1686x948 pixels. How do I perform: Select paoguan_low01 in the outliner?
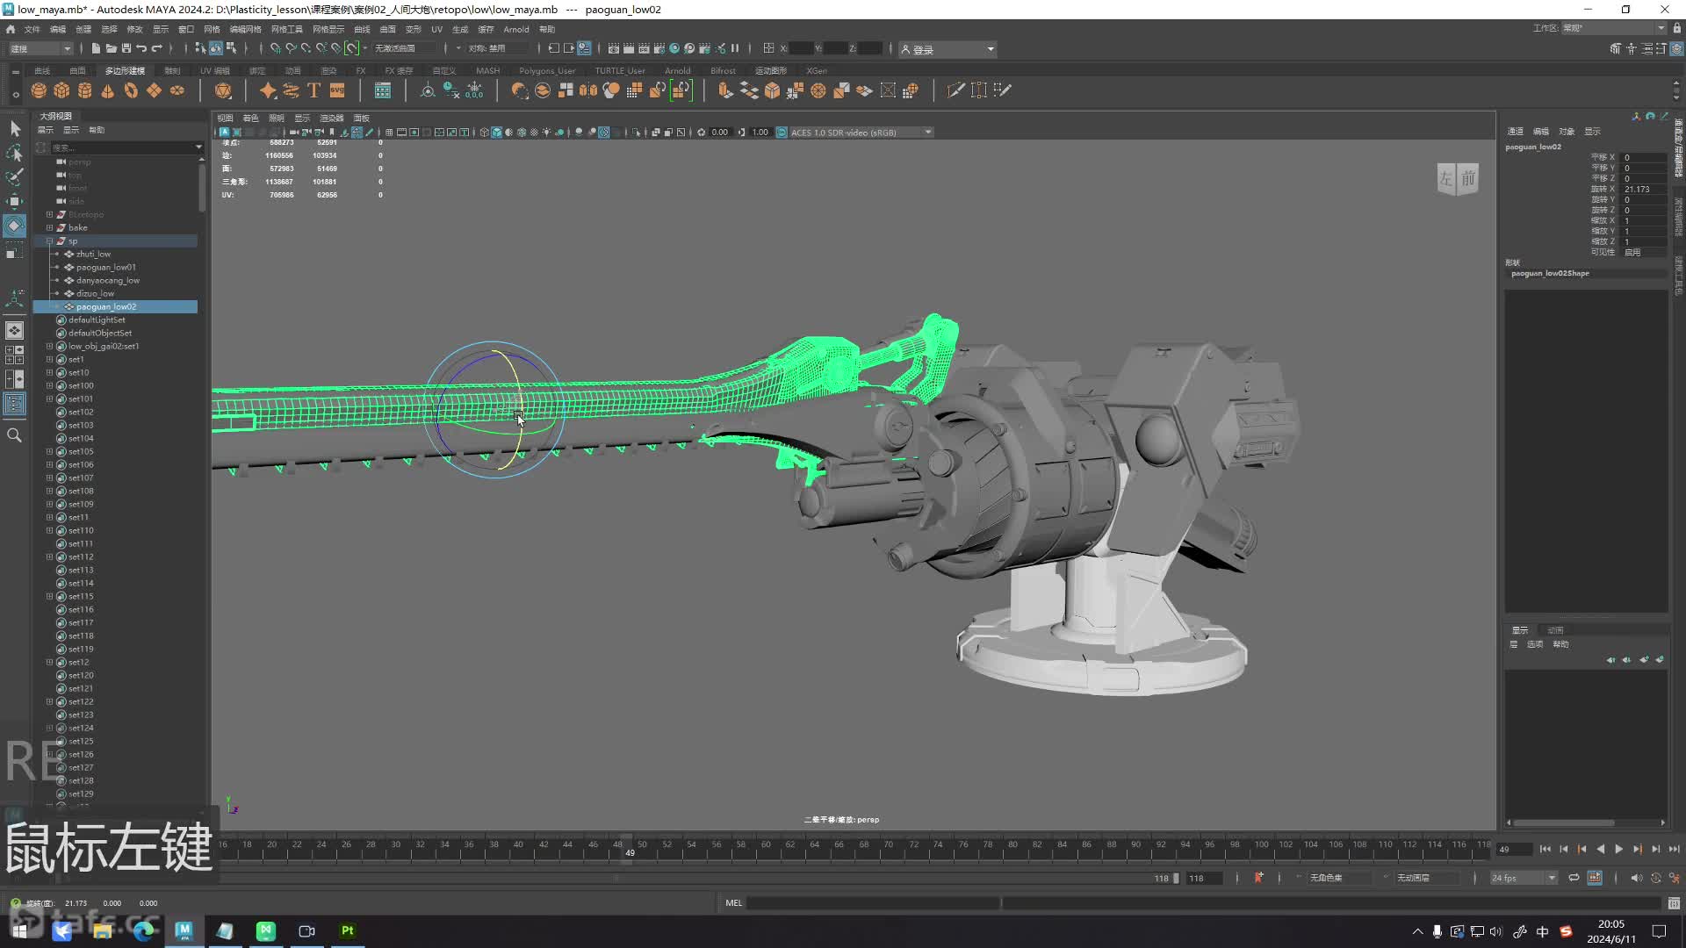[105, 267]
